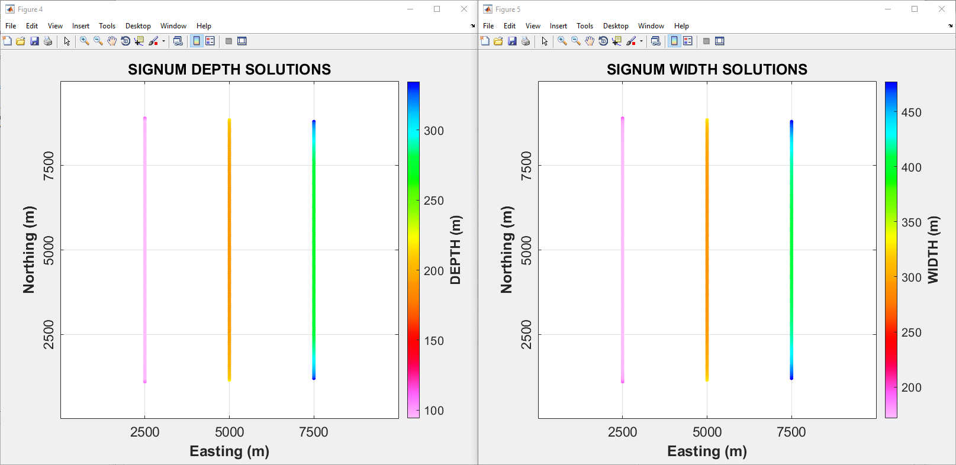Viewport: 956px width, 465px height.
Task: Click Northing (m) axis label in Figure 5
Action: 506,250
